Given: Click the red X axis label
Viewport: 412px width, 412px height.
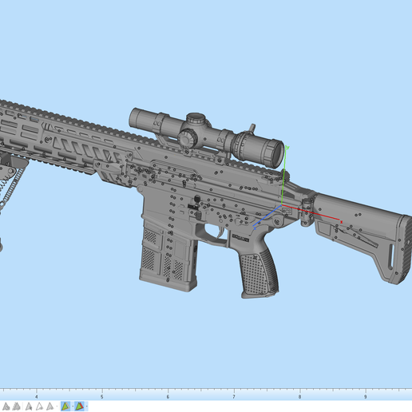Looking at the screenshot, I should 341,222.
